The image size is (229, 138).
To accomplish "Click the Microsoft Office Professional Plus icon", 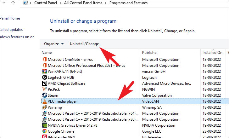I will (x=45, y=66).
